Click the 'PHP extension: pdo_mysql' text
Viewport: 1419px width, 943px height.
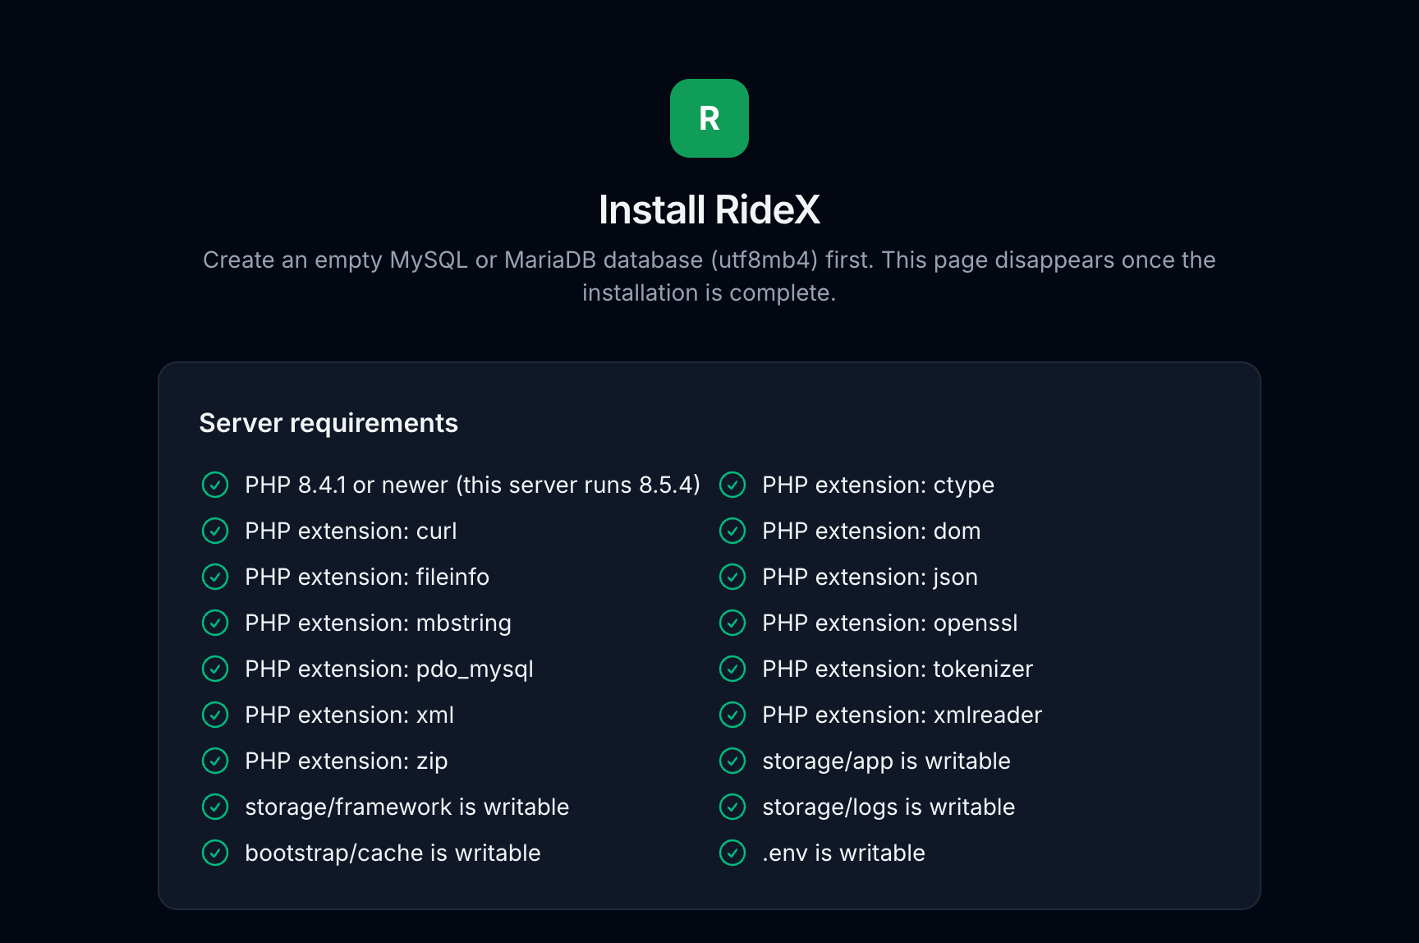coord(389,669)
